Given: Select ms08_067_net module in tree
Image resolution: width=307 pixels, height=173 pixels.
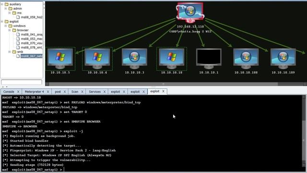Looking at the screenshot, I should 31,56.
